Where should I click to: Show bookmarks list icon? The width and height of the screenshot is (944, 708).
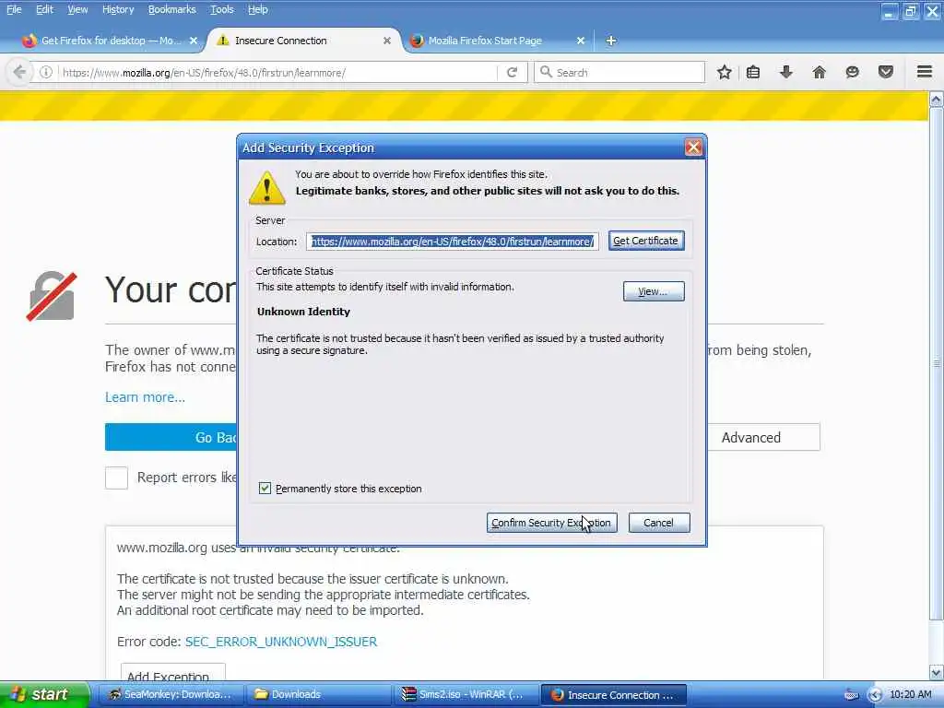point(753,72)
